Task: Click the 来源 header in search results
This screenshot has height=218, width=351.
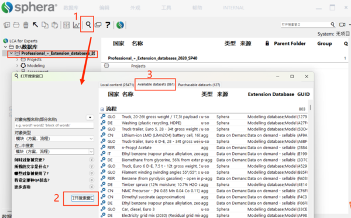Action: pyautogui.click(x=222, y=94)
